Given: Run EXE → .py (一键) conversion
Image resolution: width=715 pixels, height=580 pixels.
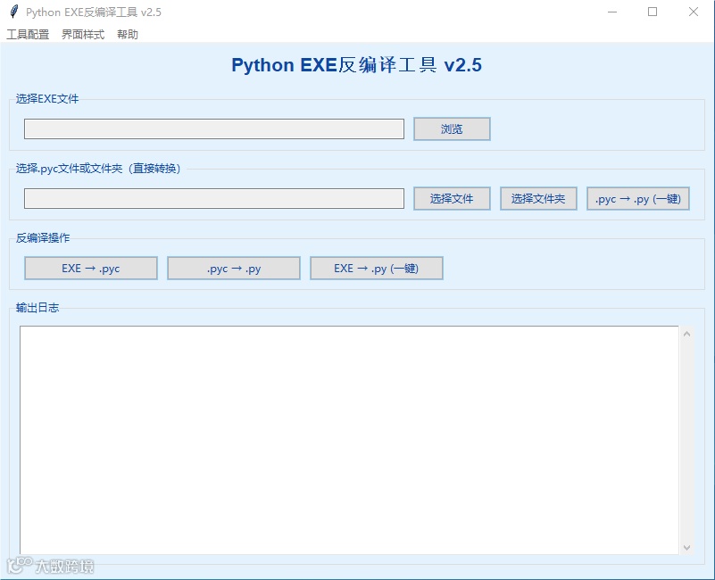Looking at the screenshot, I should click(x=376, y=268).
